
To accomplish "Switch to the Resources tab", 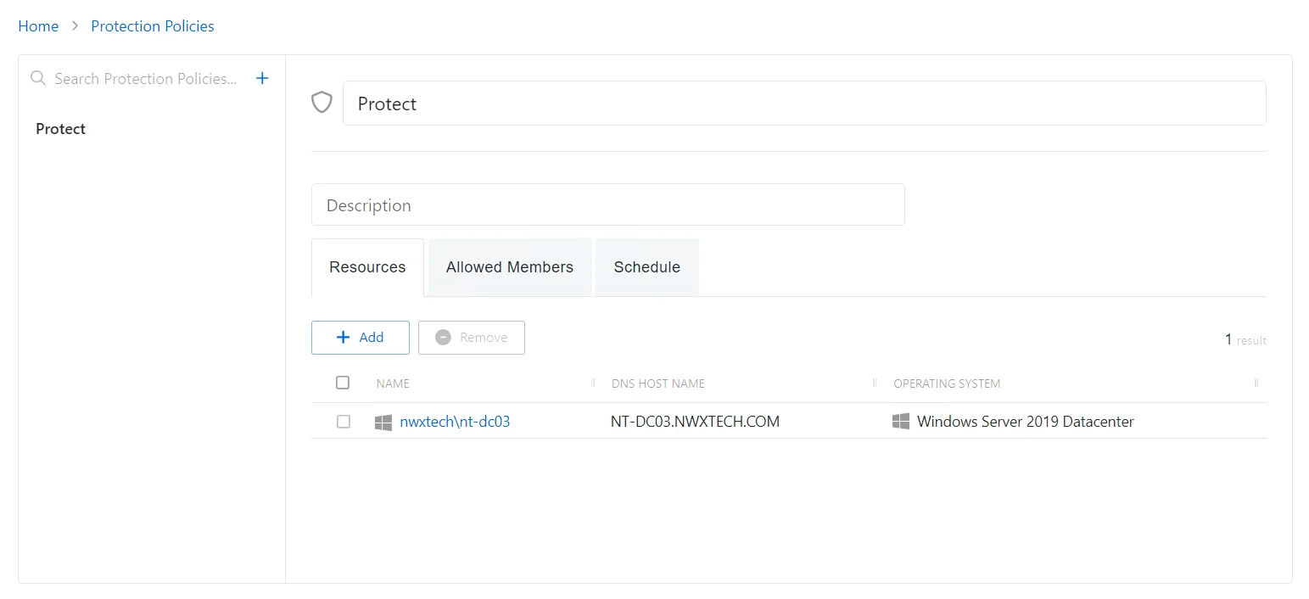I will [367, 267].
